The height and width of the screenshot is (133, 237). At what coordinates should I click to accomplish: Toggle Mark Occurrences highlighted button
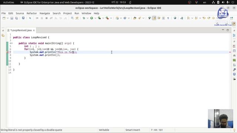(x=154, y=18)
